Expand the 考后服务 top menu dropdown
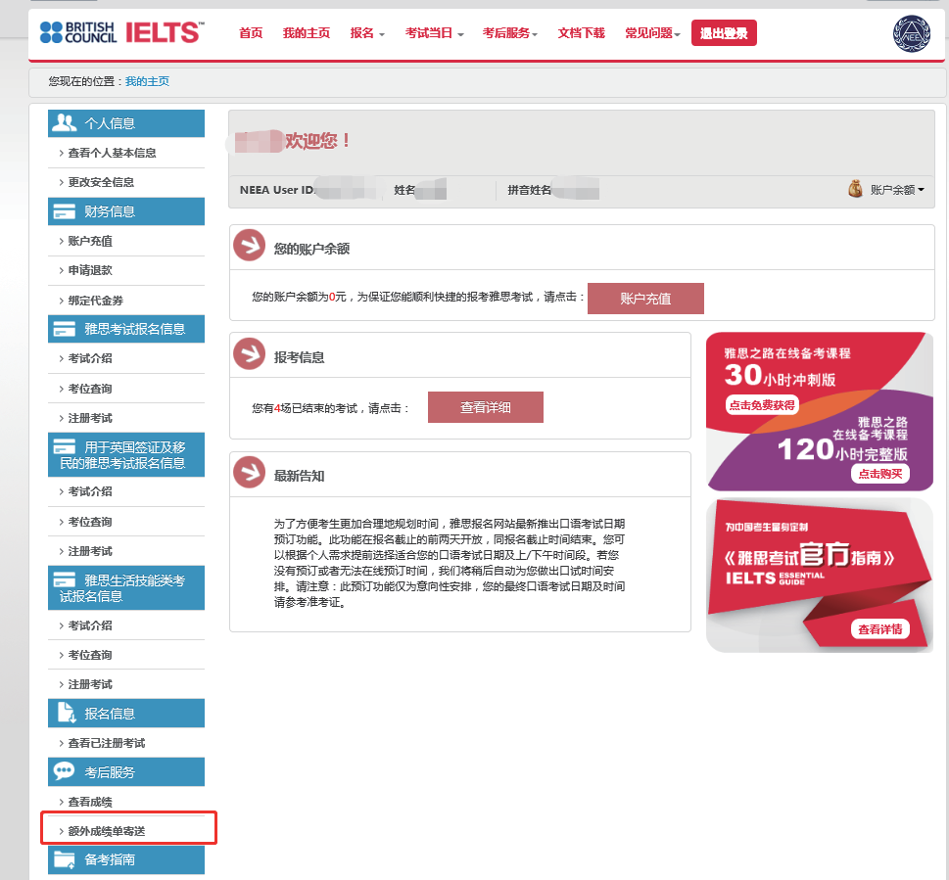 point(509,33)
